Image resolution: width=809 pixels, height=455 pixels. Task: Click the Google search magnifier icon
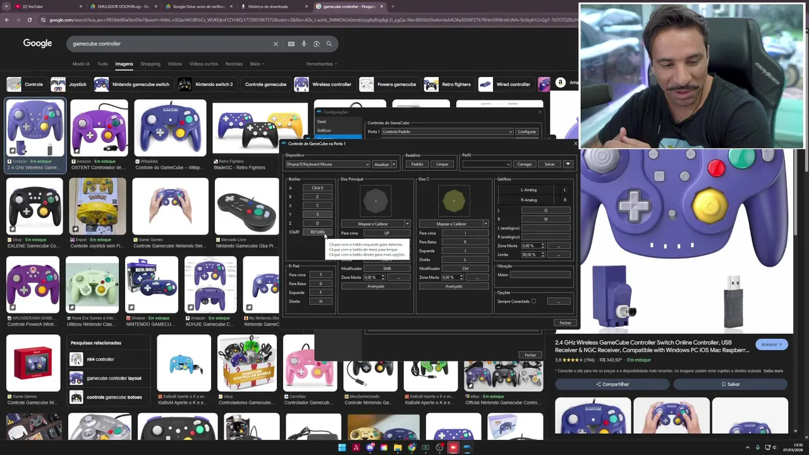[x=329, y=44]
